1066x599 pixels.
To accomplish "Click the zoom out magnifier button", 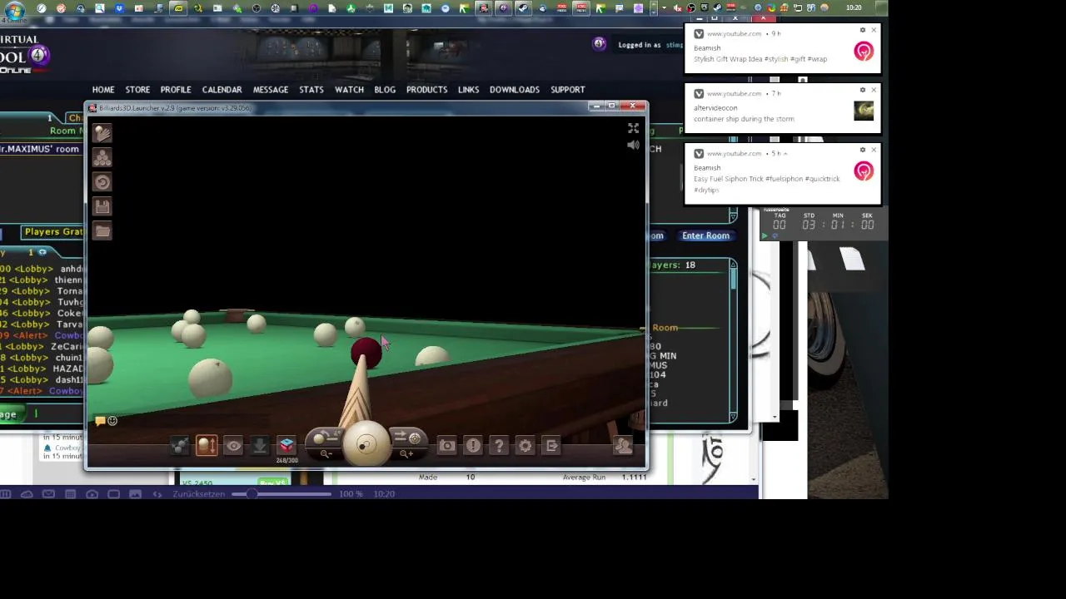I will tap(325, 454).
